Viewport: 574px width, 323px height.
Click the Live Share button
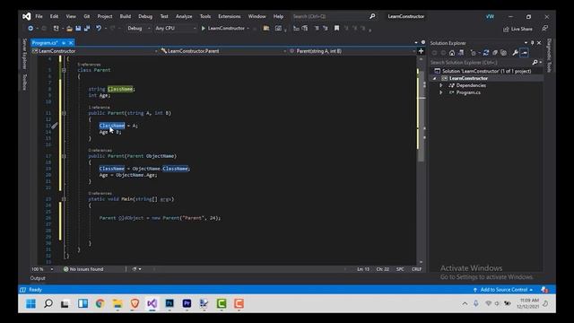pos(517,29)
